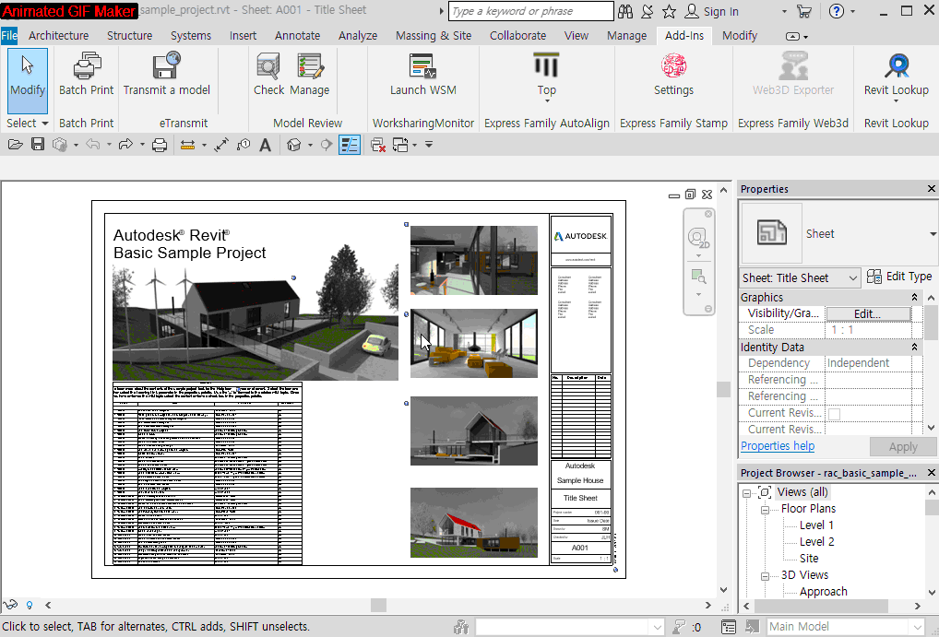Switch to the Annotate ribbon tab
The width and height of the screenshot is (939, 637).
point(297,36)
